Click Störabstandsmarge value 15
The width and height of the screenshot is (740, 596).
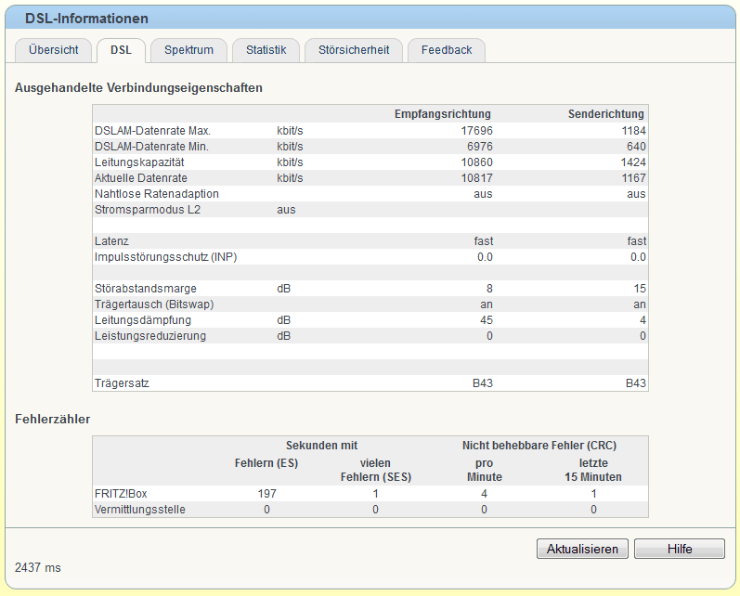click(640, 289)
